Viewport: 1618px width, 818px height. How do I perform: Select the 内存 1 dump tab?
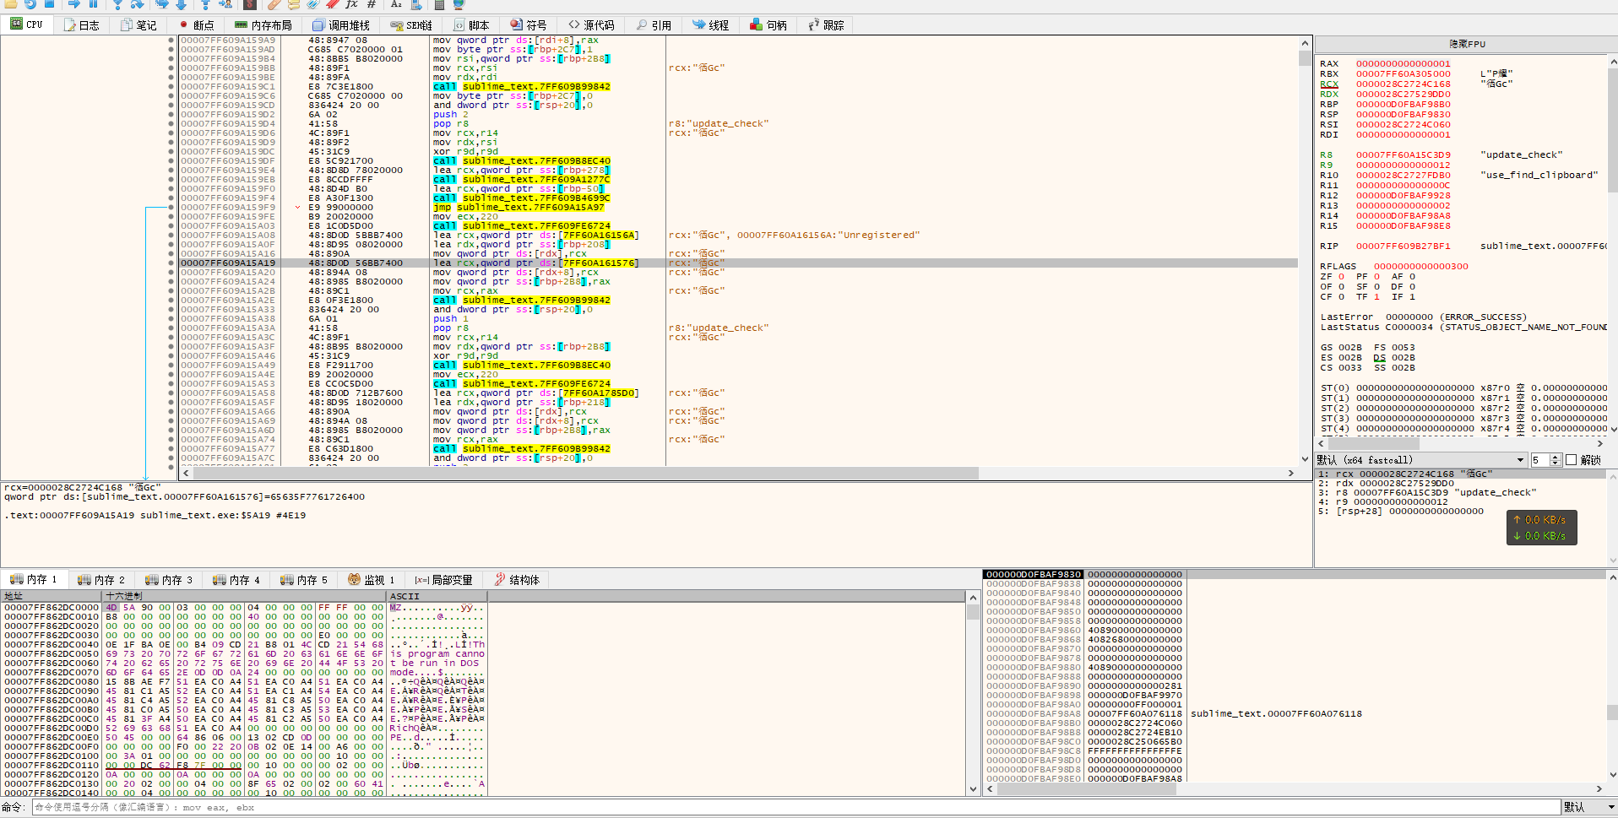pyautogui.click(x=34, y=580)
